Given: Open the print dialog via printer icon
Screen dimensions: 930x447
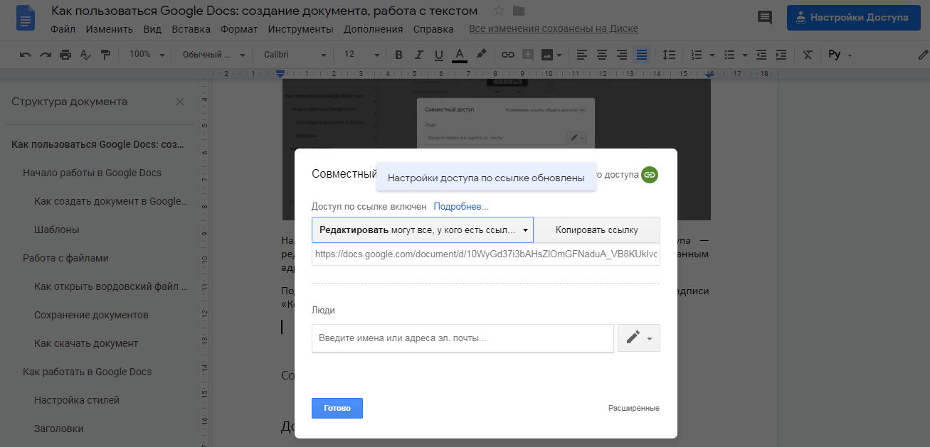Looking at the screenshot, I should point(64,54).
